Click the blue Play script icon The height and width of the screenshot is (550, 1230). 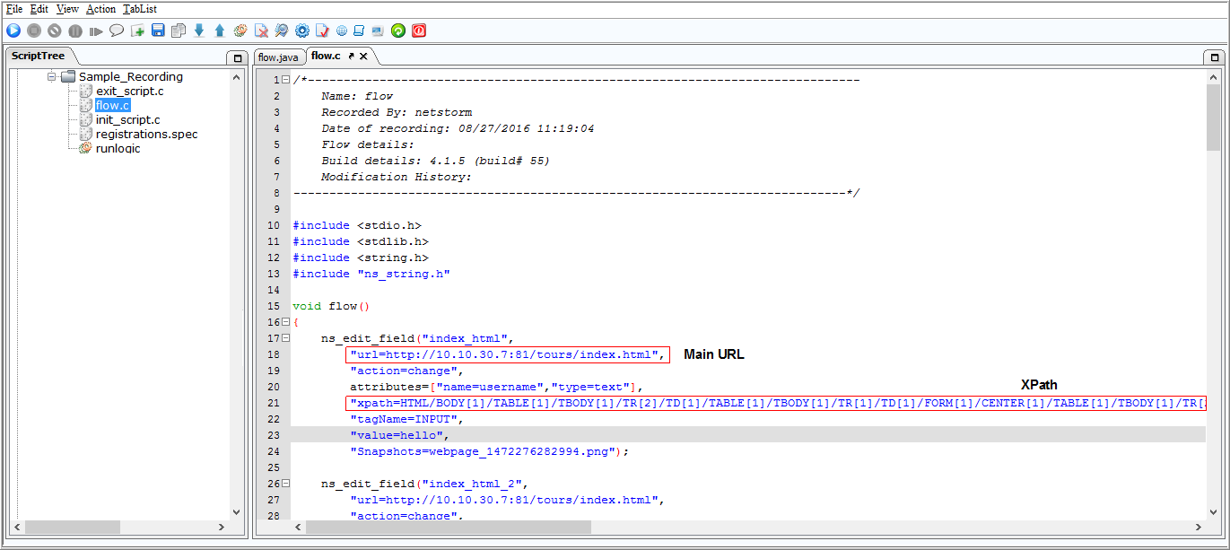pos(13,31)
